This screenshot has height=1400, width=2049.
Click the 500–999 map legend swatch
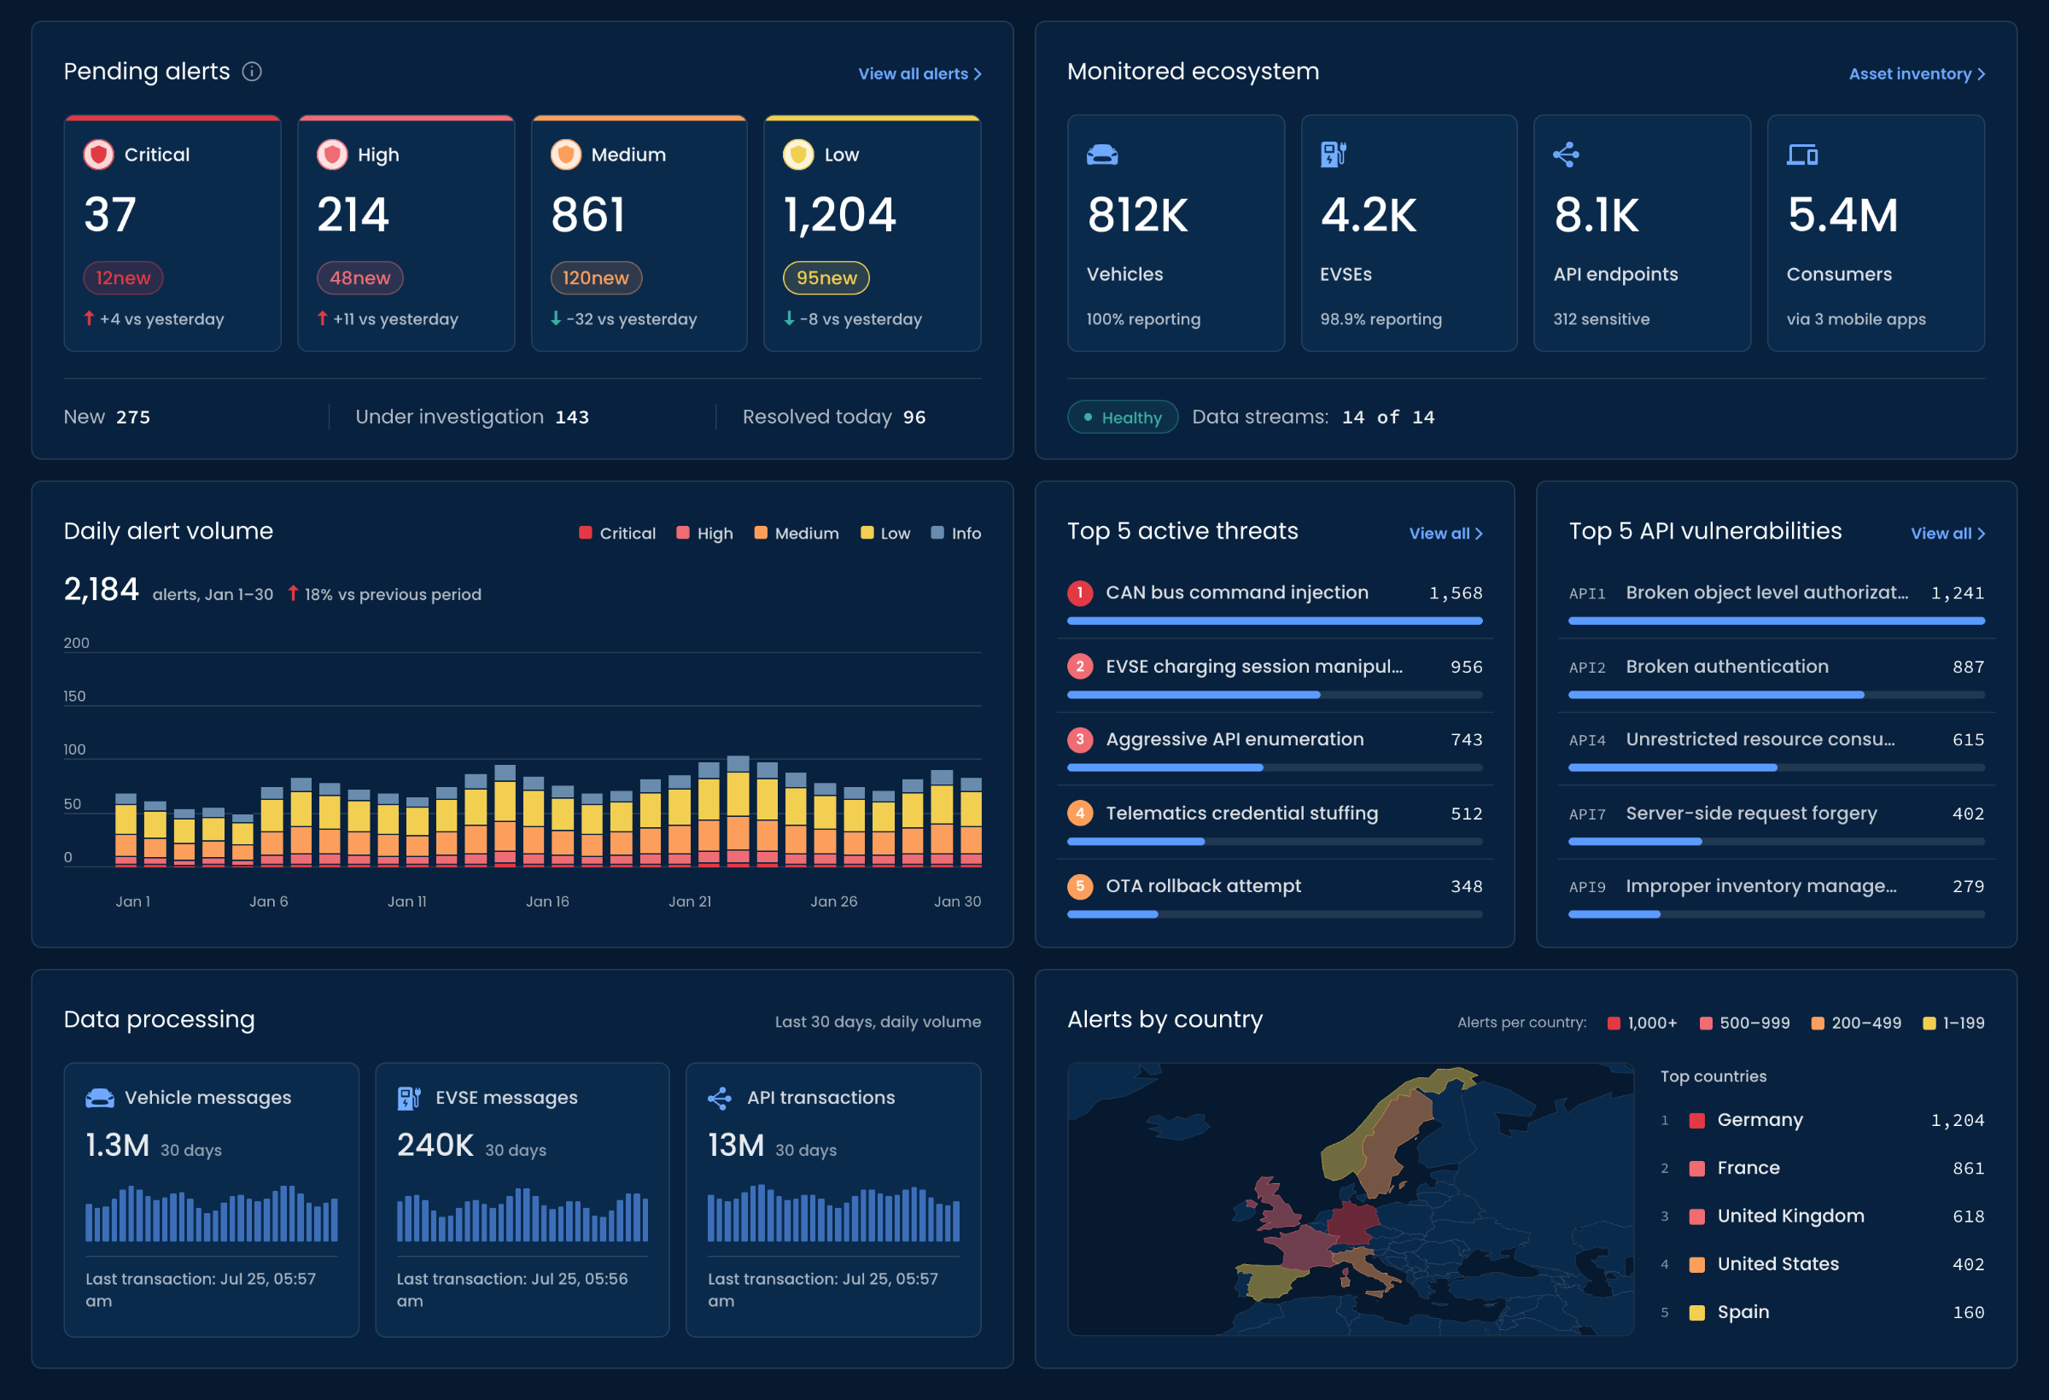pos(1706,1023)
